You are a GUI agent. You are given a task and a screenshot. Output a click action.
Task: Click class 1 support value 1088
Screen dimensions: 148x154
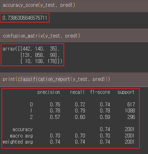(130, 111)
